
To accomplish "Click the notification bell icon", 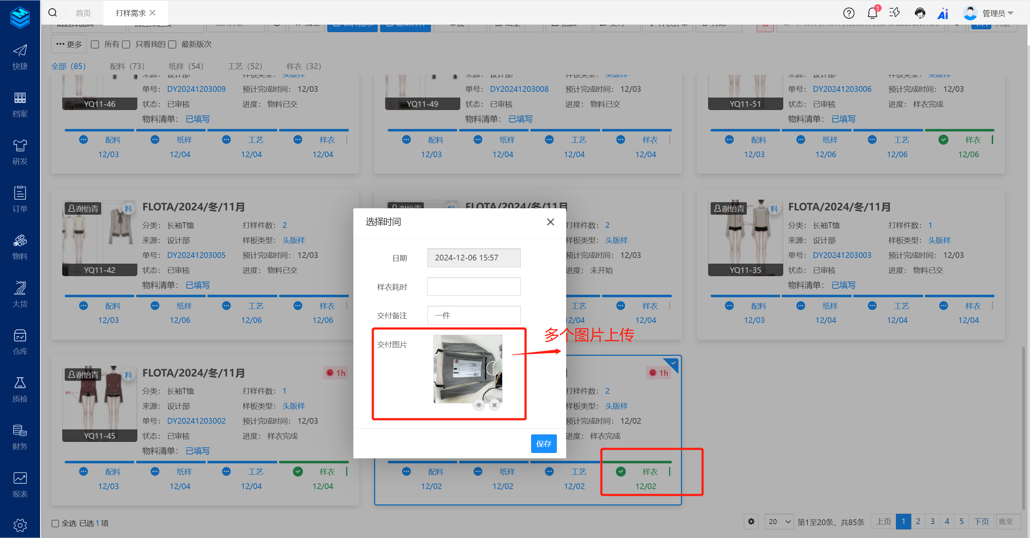I will point(872,13).
